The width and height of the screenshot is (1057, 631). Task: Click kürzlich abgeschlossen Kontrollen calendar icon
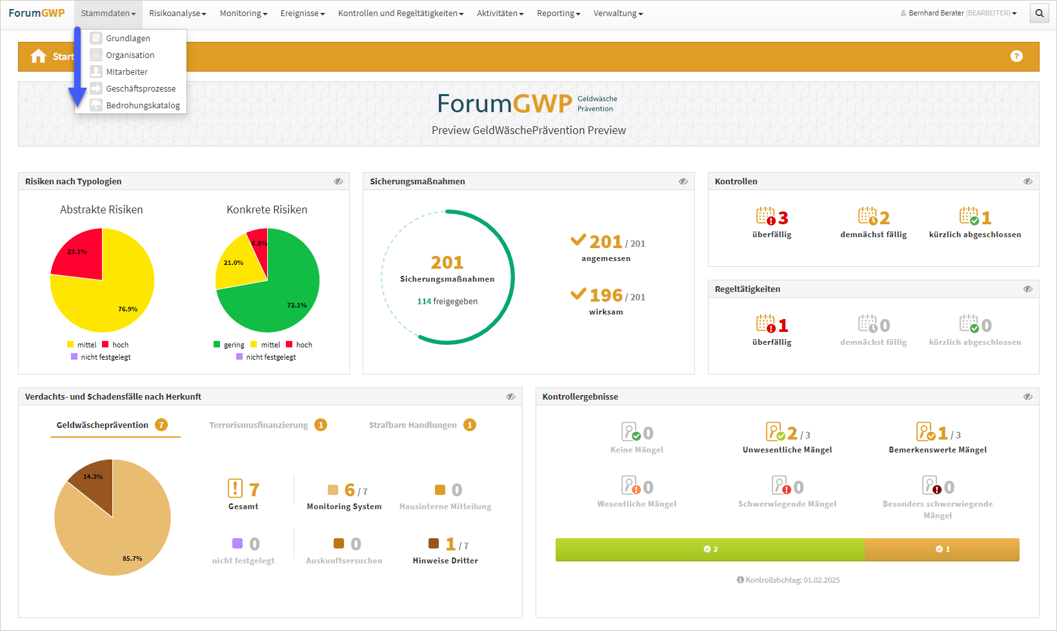(x=969, y=217)
